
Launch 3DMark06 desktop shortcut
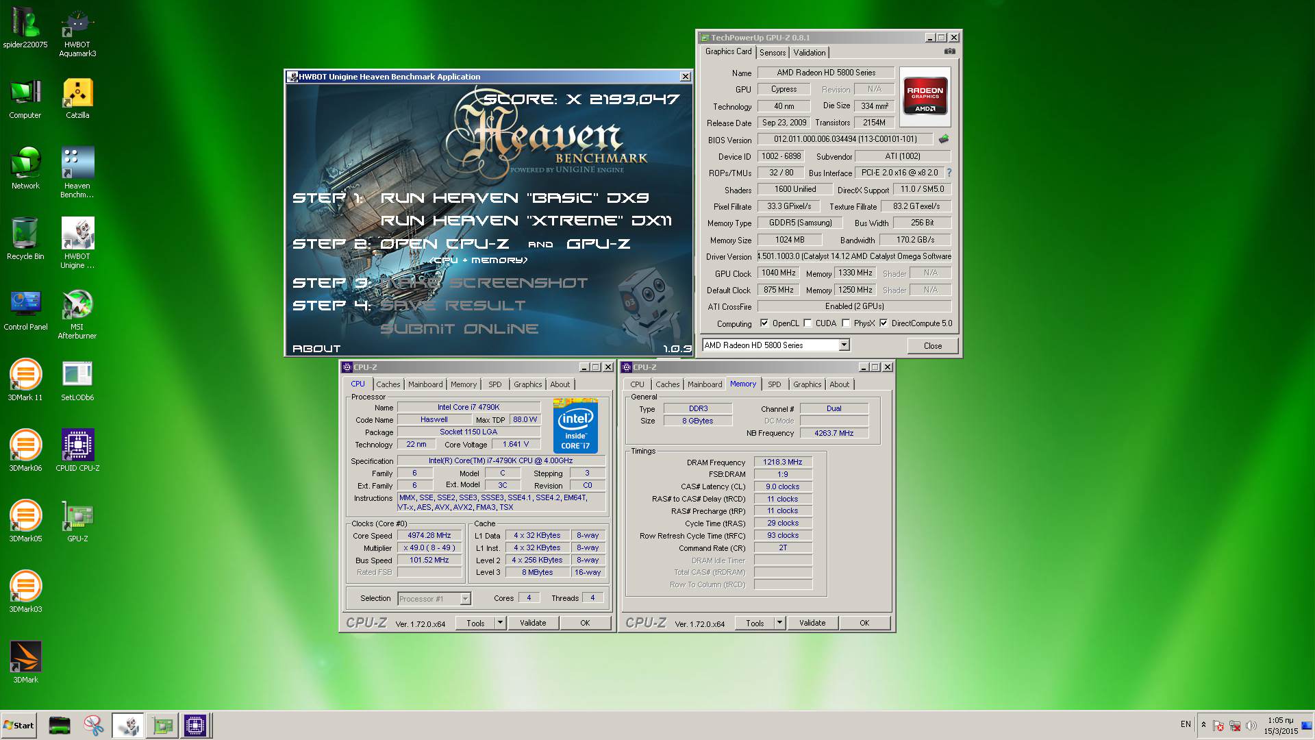coord(25,451)
